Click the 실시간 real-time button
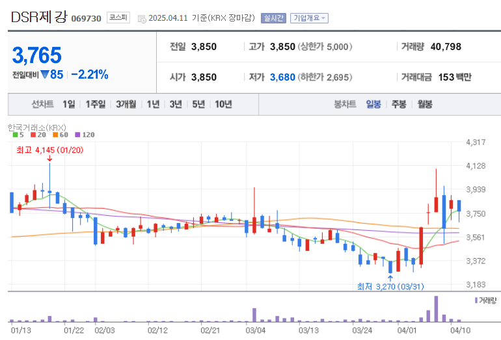 (x=273, y=18)
